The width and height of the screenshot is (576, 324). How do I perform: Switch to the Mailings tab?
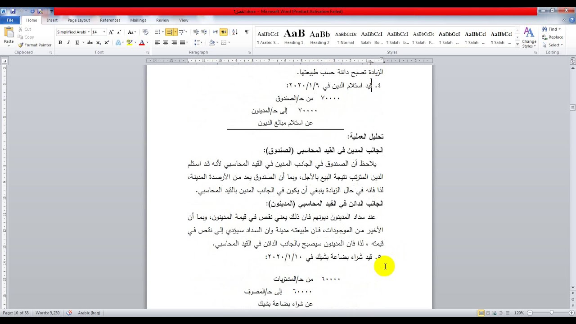pos(138,20)
